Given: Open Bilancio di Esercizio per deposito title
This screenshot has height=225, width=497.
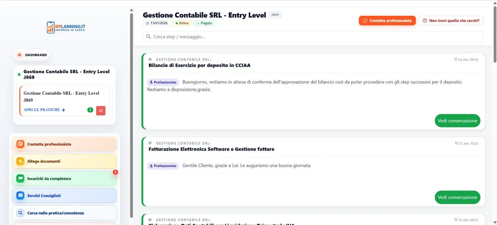Looking at the screenshot, I should click(x=199, y=65).
